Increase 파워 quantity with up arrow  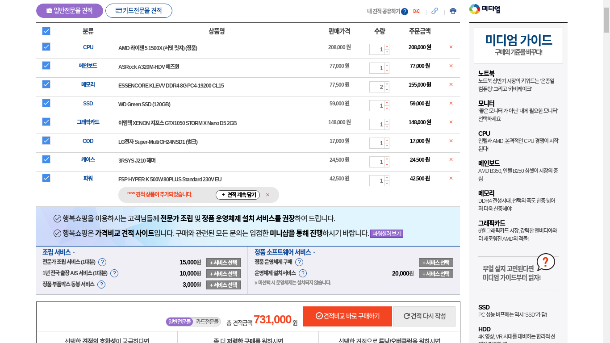pos(387,178)
